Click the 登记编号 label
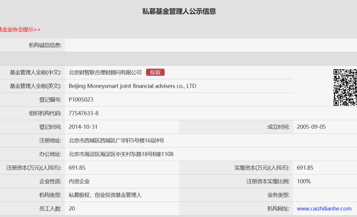The image size is (357, 217). click(x=50, y=100)
